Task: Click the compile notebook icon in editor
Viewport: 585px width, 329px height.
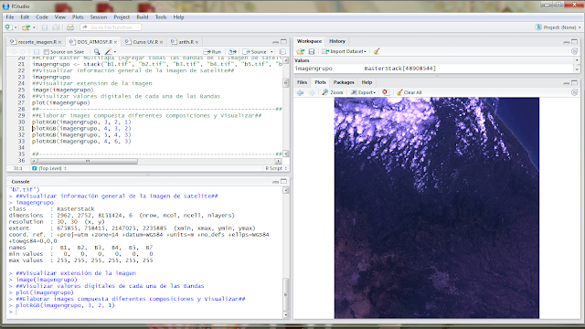Action: click(x=282, y=52)
